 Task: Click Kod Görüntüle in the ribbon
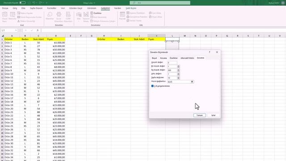98,17
